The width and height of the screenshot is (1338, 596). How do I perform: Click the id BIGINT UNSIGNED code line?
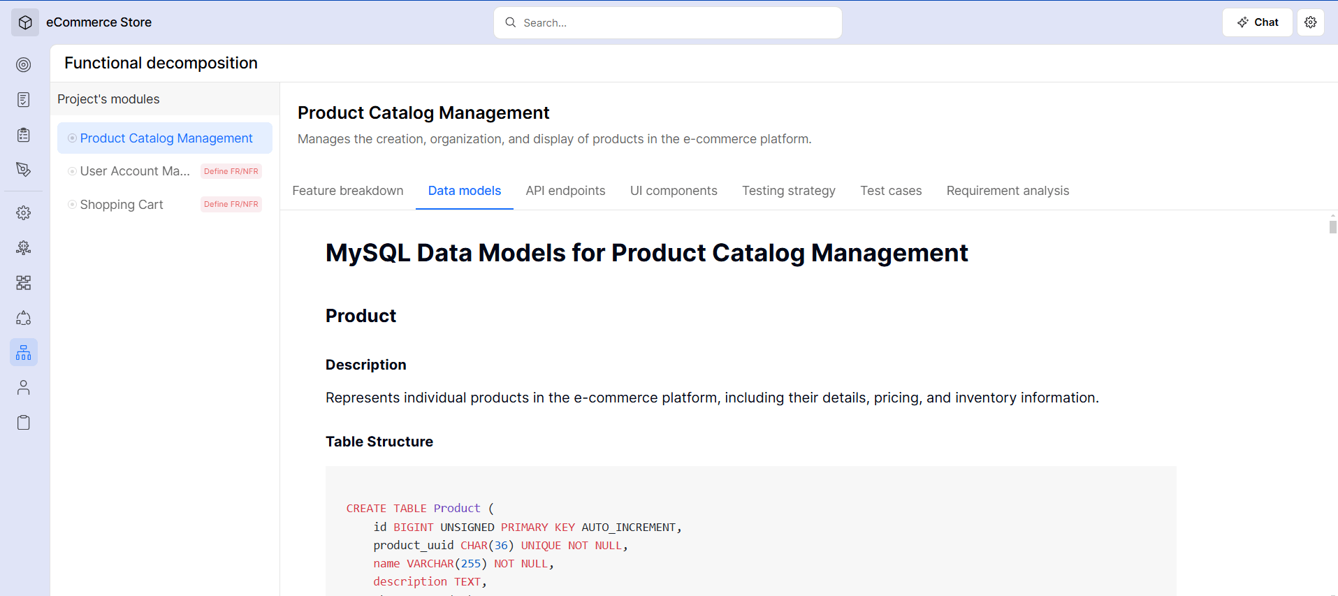click(x=528, y=528)
